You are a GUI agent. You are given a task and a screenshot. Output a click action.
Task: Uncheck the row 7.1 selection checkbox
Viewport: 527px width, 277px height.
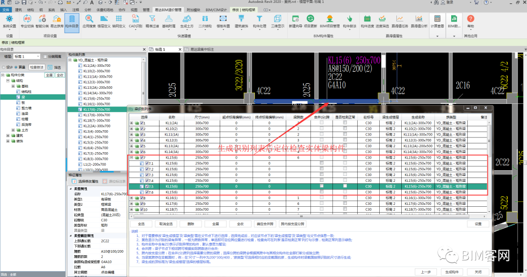tap(147, 163)
